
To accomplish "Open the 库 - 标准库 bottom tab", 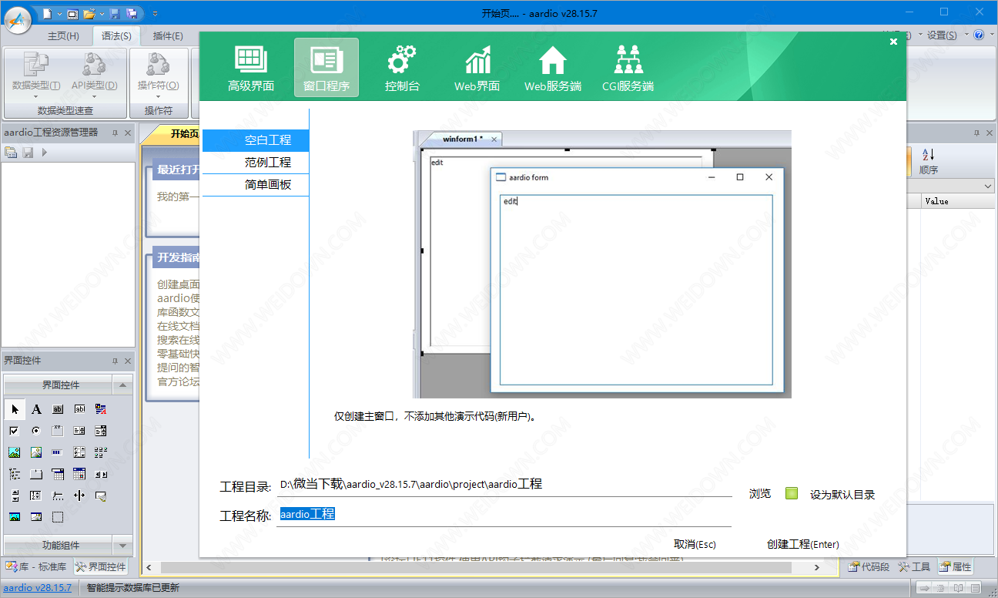I will (x=36, y=566).
